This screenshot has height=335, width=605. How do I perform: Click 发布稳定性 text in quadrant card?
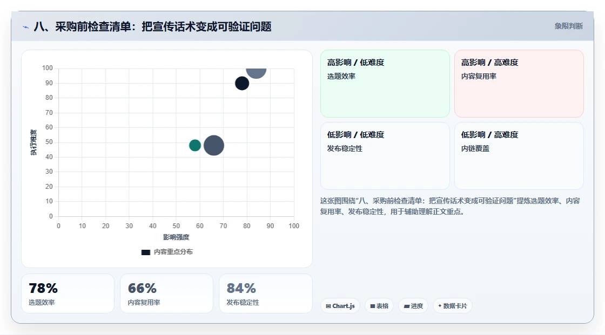tap(345, 148)
